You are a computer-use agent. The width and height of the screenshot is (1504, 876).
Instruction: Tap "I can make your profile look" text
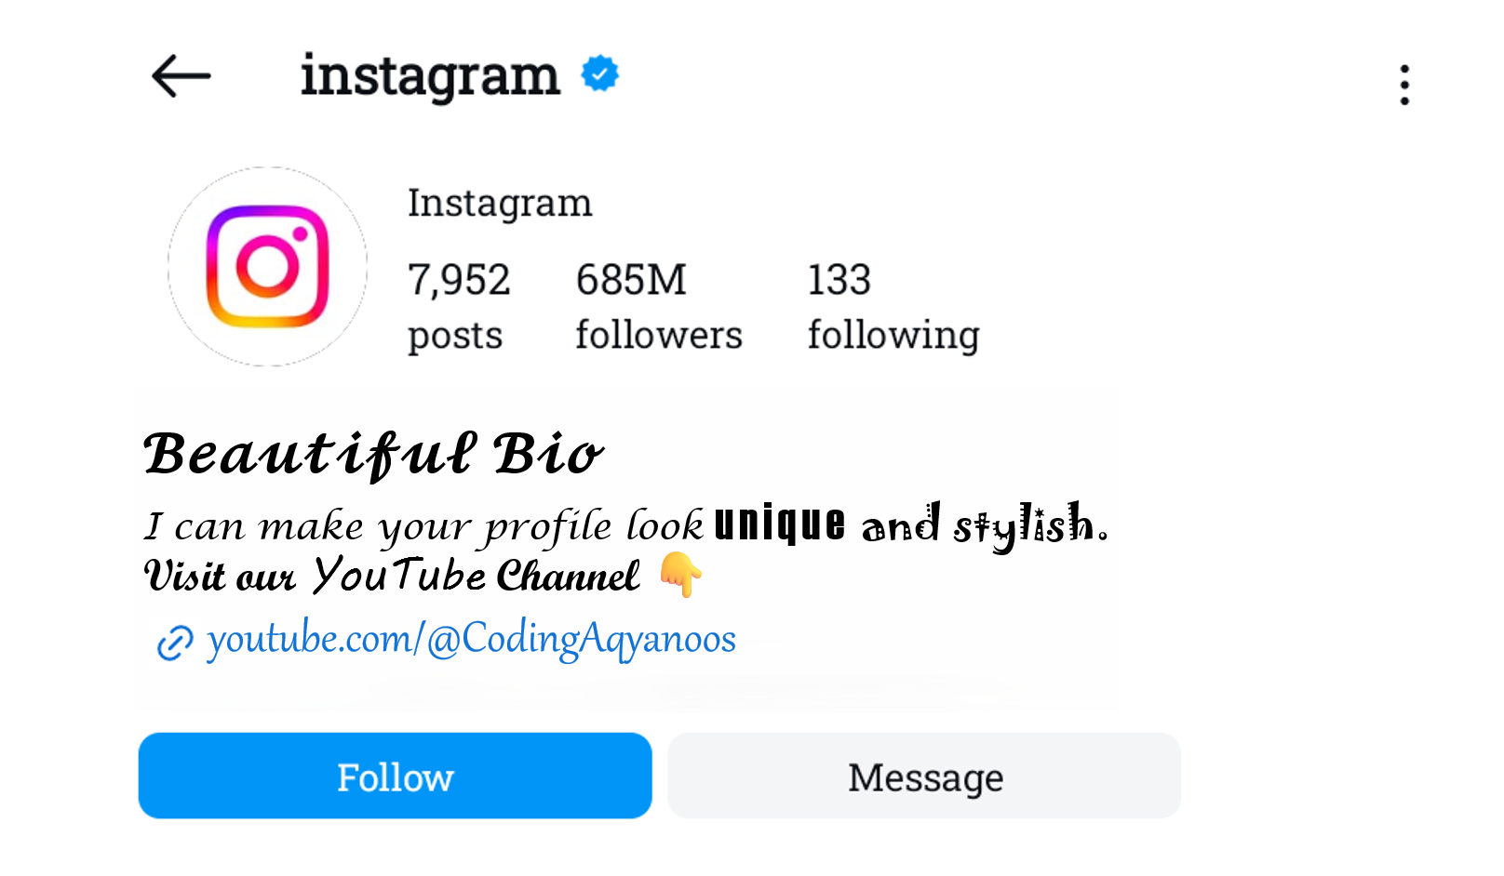(x=423, y=527)
